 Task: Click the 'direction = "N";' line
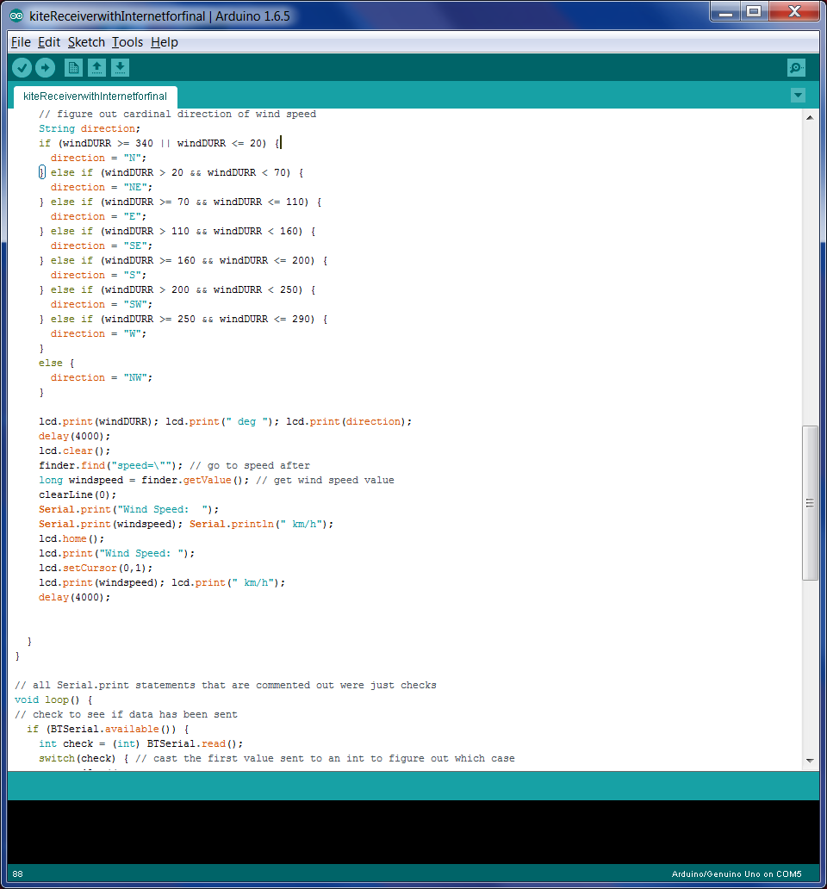tap(98, 159)
